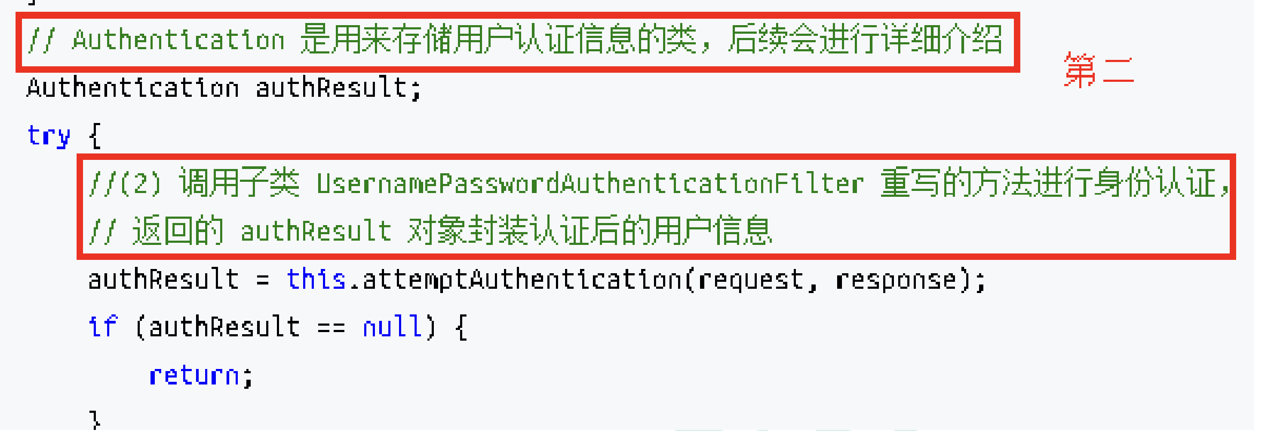Click the try keyword
The width and height of the screenshot is (1264, 431).
coord(49,136)
